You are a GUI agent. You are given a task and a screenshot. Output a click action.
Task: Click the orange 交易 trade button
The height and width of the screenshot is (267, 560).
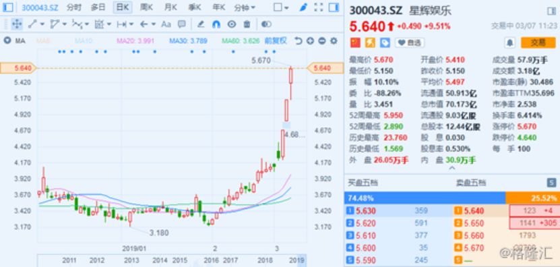(538, 43)
